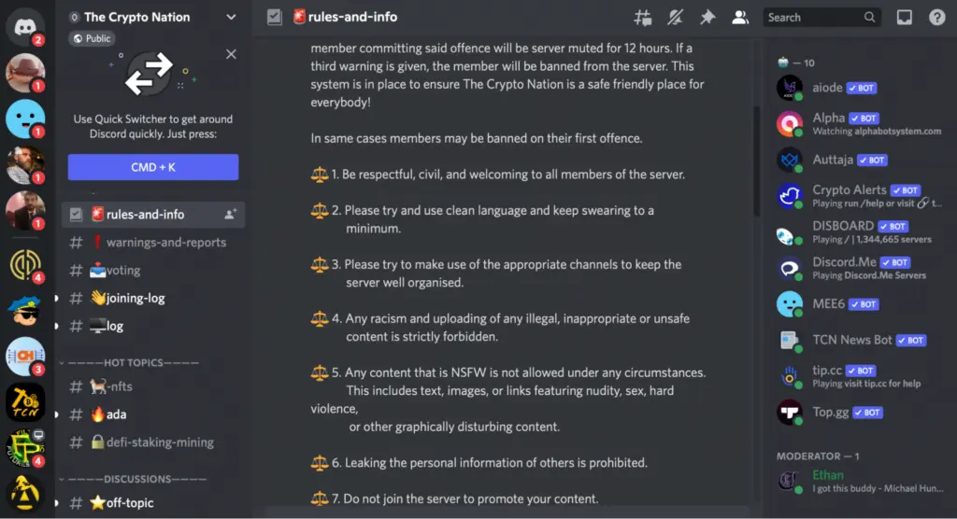
Task: Go to Discord home button
Action: (25, 24)
